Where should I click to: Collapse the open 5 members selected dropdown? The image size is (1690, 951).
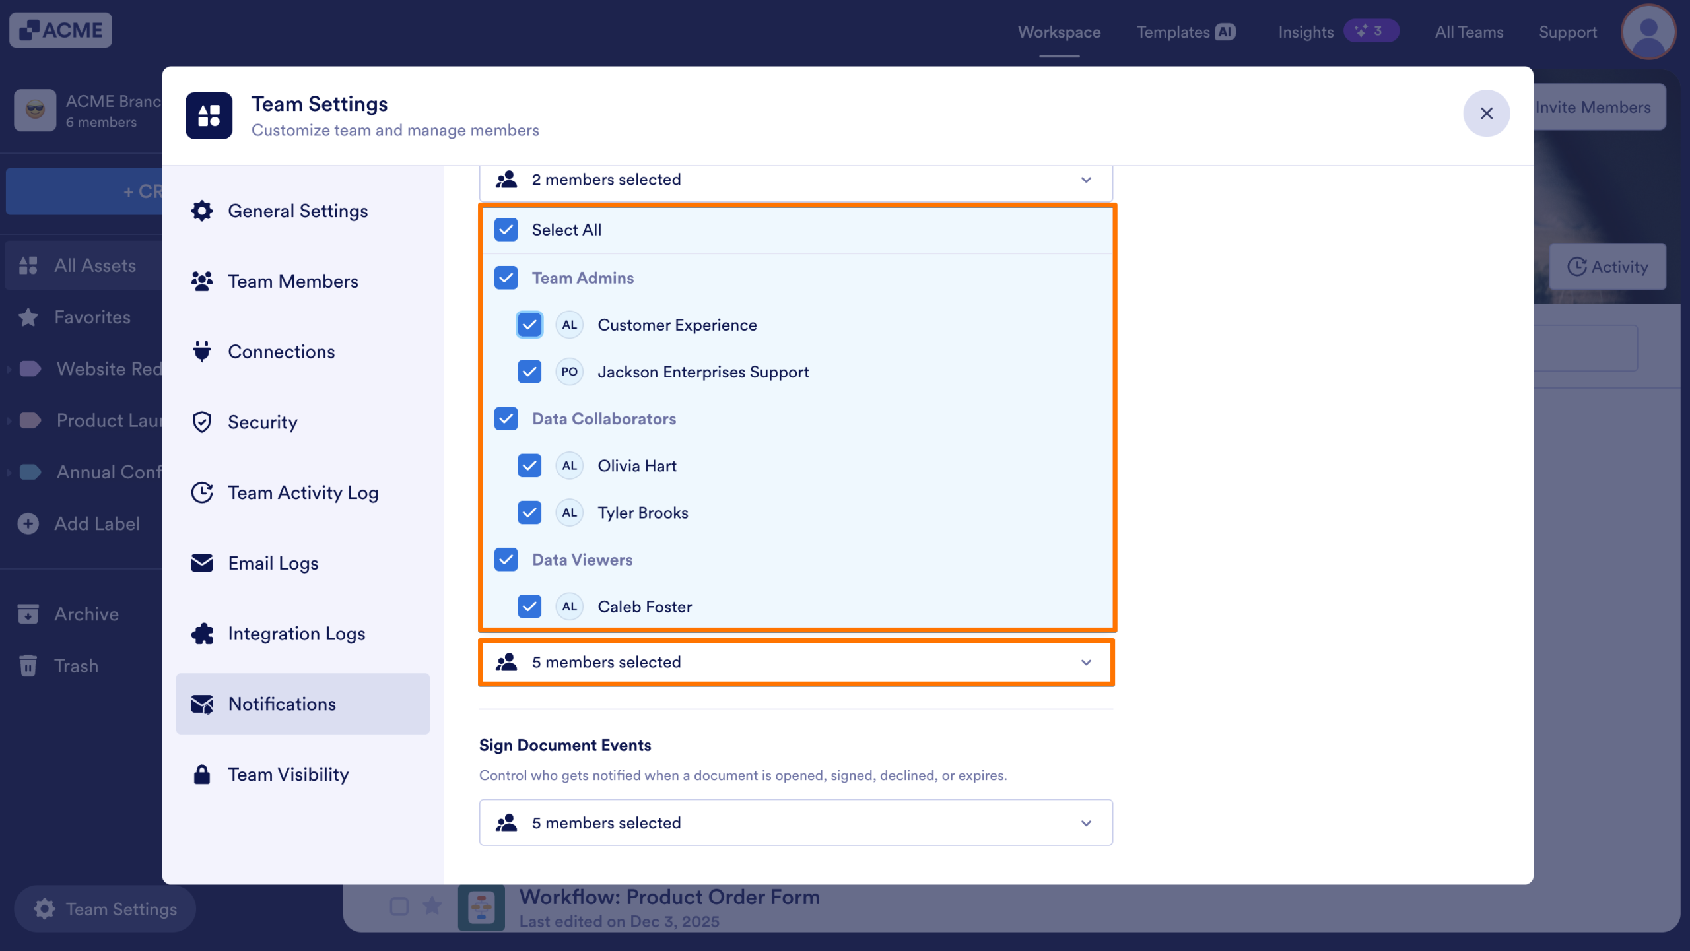coord(796,662)
